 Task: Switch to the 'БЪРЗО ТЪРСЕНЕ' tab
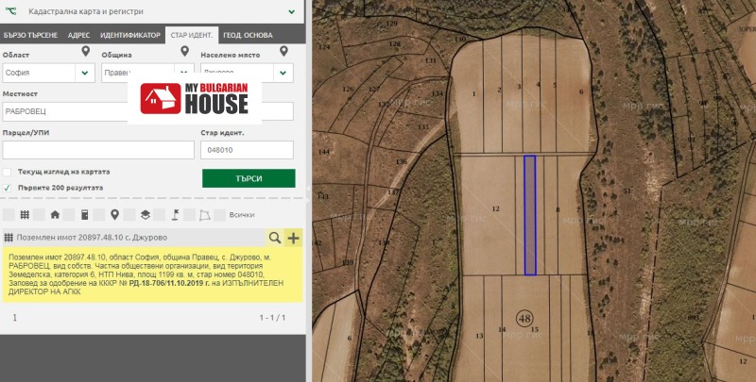coord(30,34)
